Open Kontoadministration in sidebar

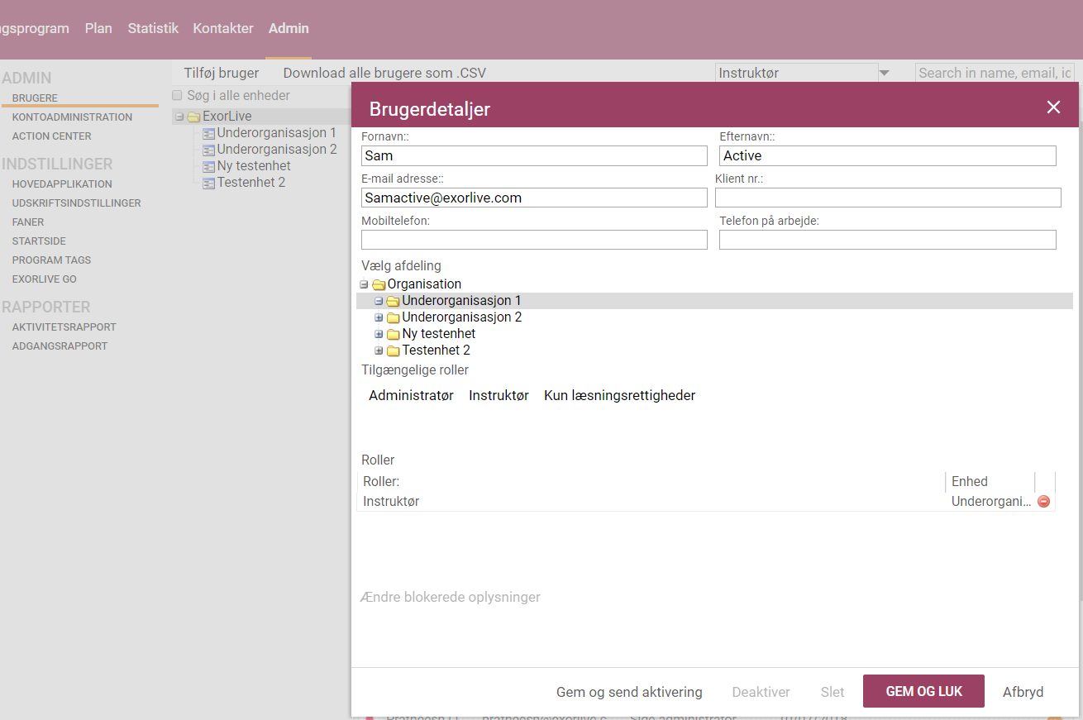coord(72,117)
